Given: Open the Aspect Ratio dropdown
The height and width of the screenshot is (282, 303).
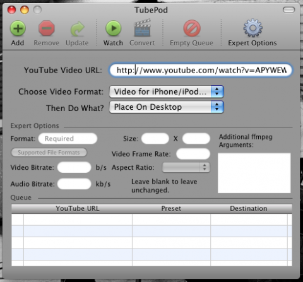Looking at the screenshot, I should [186, 167].
